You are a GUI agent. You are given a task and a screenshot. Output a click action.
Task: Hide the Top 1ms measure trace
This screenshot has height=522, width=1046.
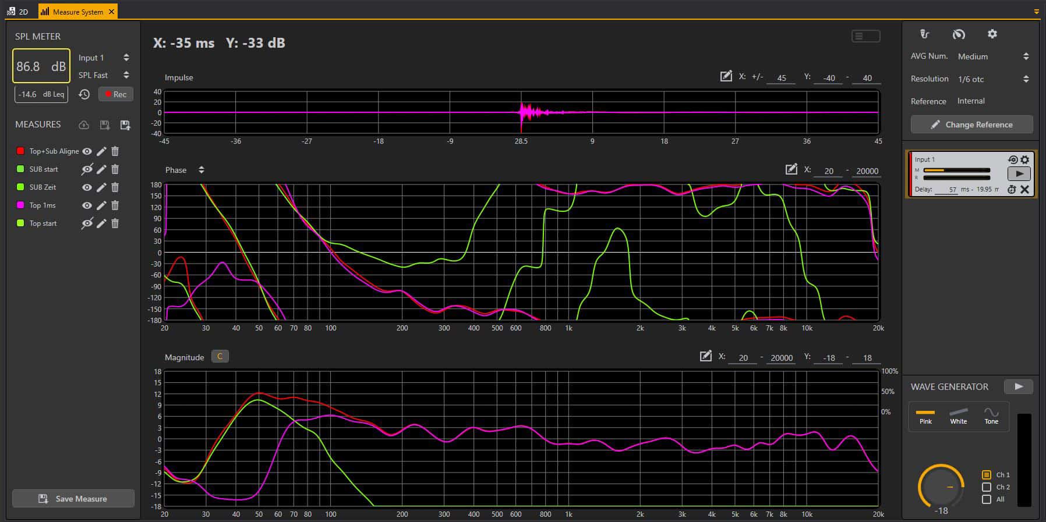(87, 205)
